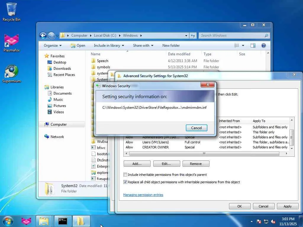Select Desktop under Favorites
Screen dimensions: 303x227
tap(60, 62)
